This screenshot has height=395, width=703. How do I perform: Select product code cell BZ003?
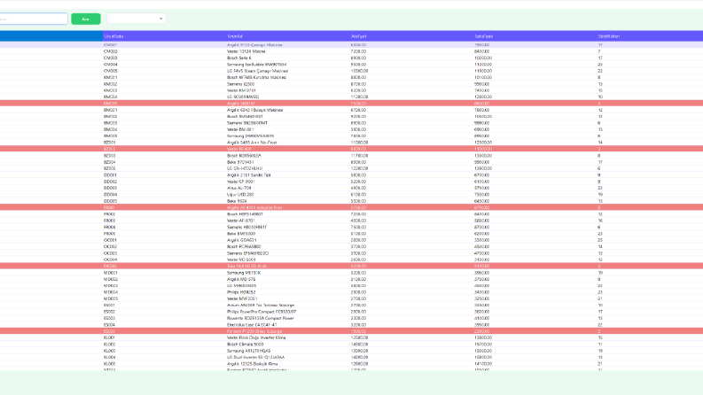click(109, 155)
